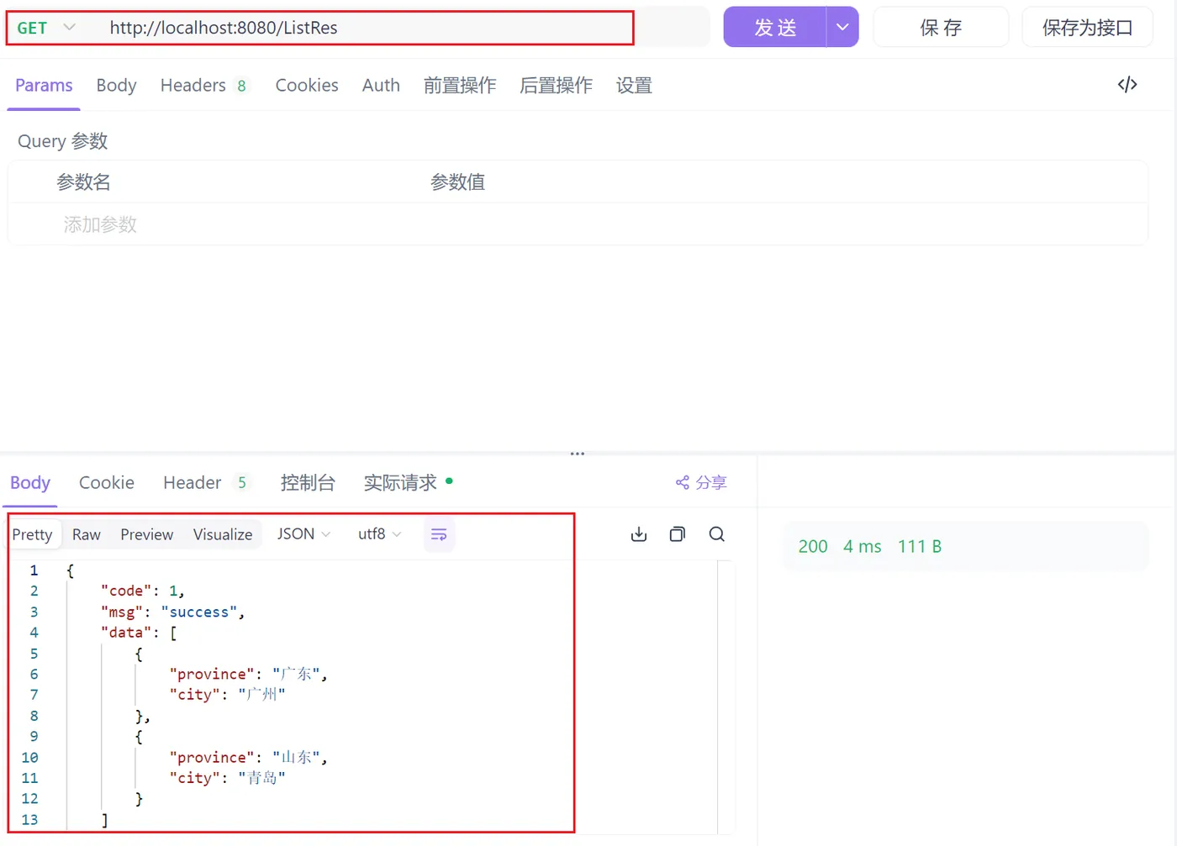Screen dimensions: 1177x846
Task: Toggle word wrap in response viewer
Action: [x=439, y=534]
